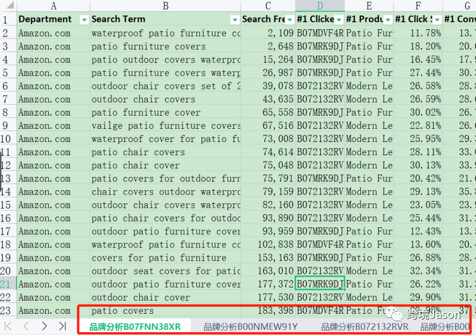The image size is (476, 335).
Task: Click the "Modern Le" product cell in row 20
Action: pyautogui.click(x=369, y=271)
